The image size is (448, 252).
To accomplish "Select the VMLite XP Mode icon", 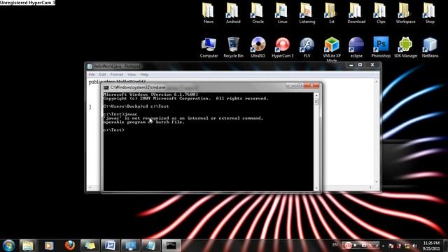I will click(x=331, y=49).
